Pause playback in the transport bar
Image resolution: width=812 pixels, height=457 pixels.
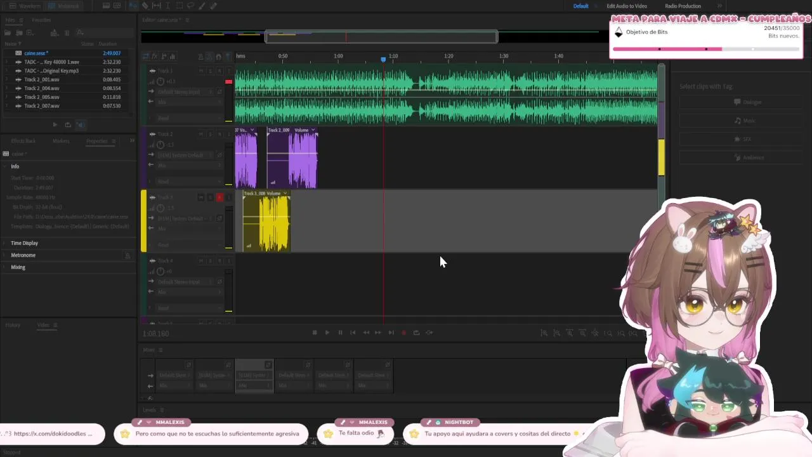pyautogui.click(x=340, y=333)
